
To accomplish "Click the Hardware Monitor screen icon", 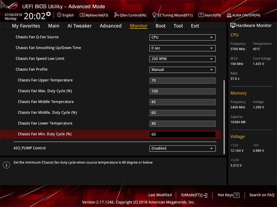I will 233,26.
